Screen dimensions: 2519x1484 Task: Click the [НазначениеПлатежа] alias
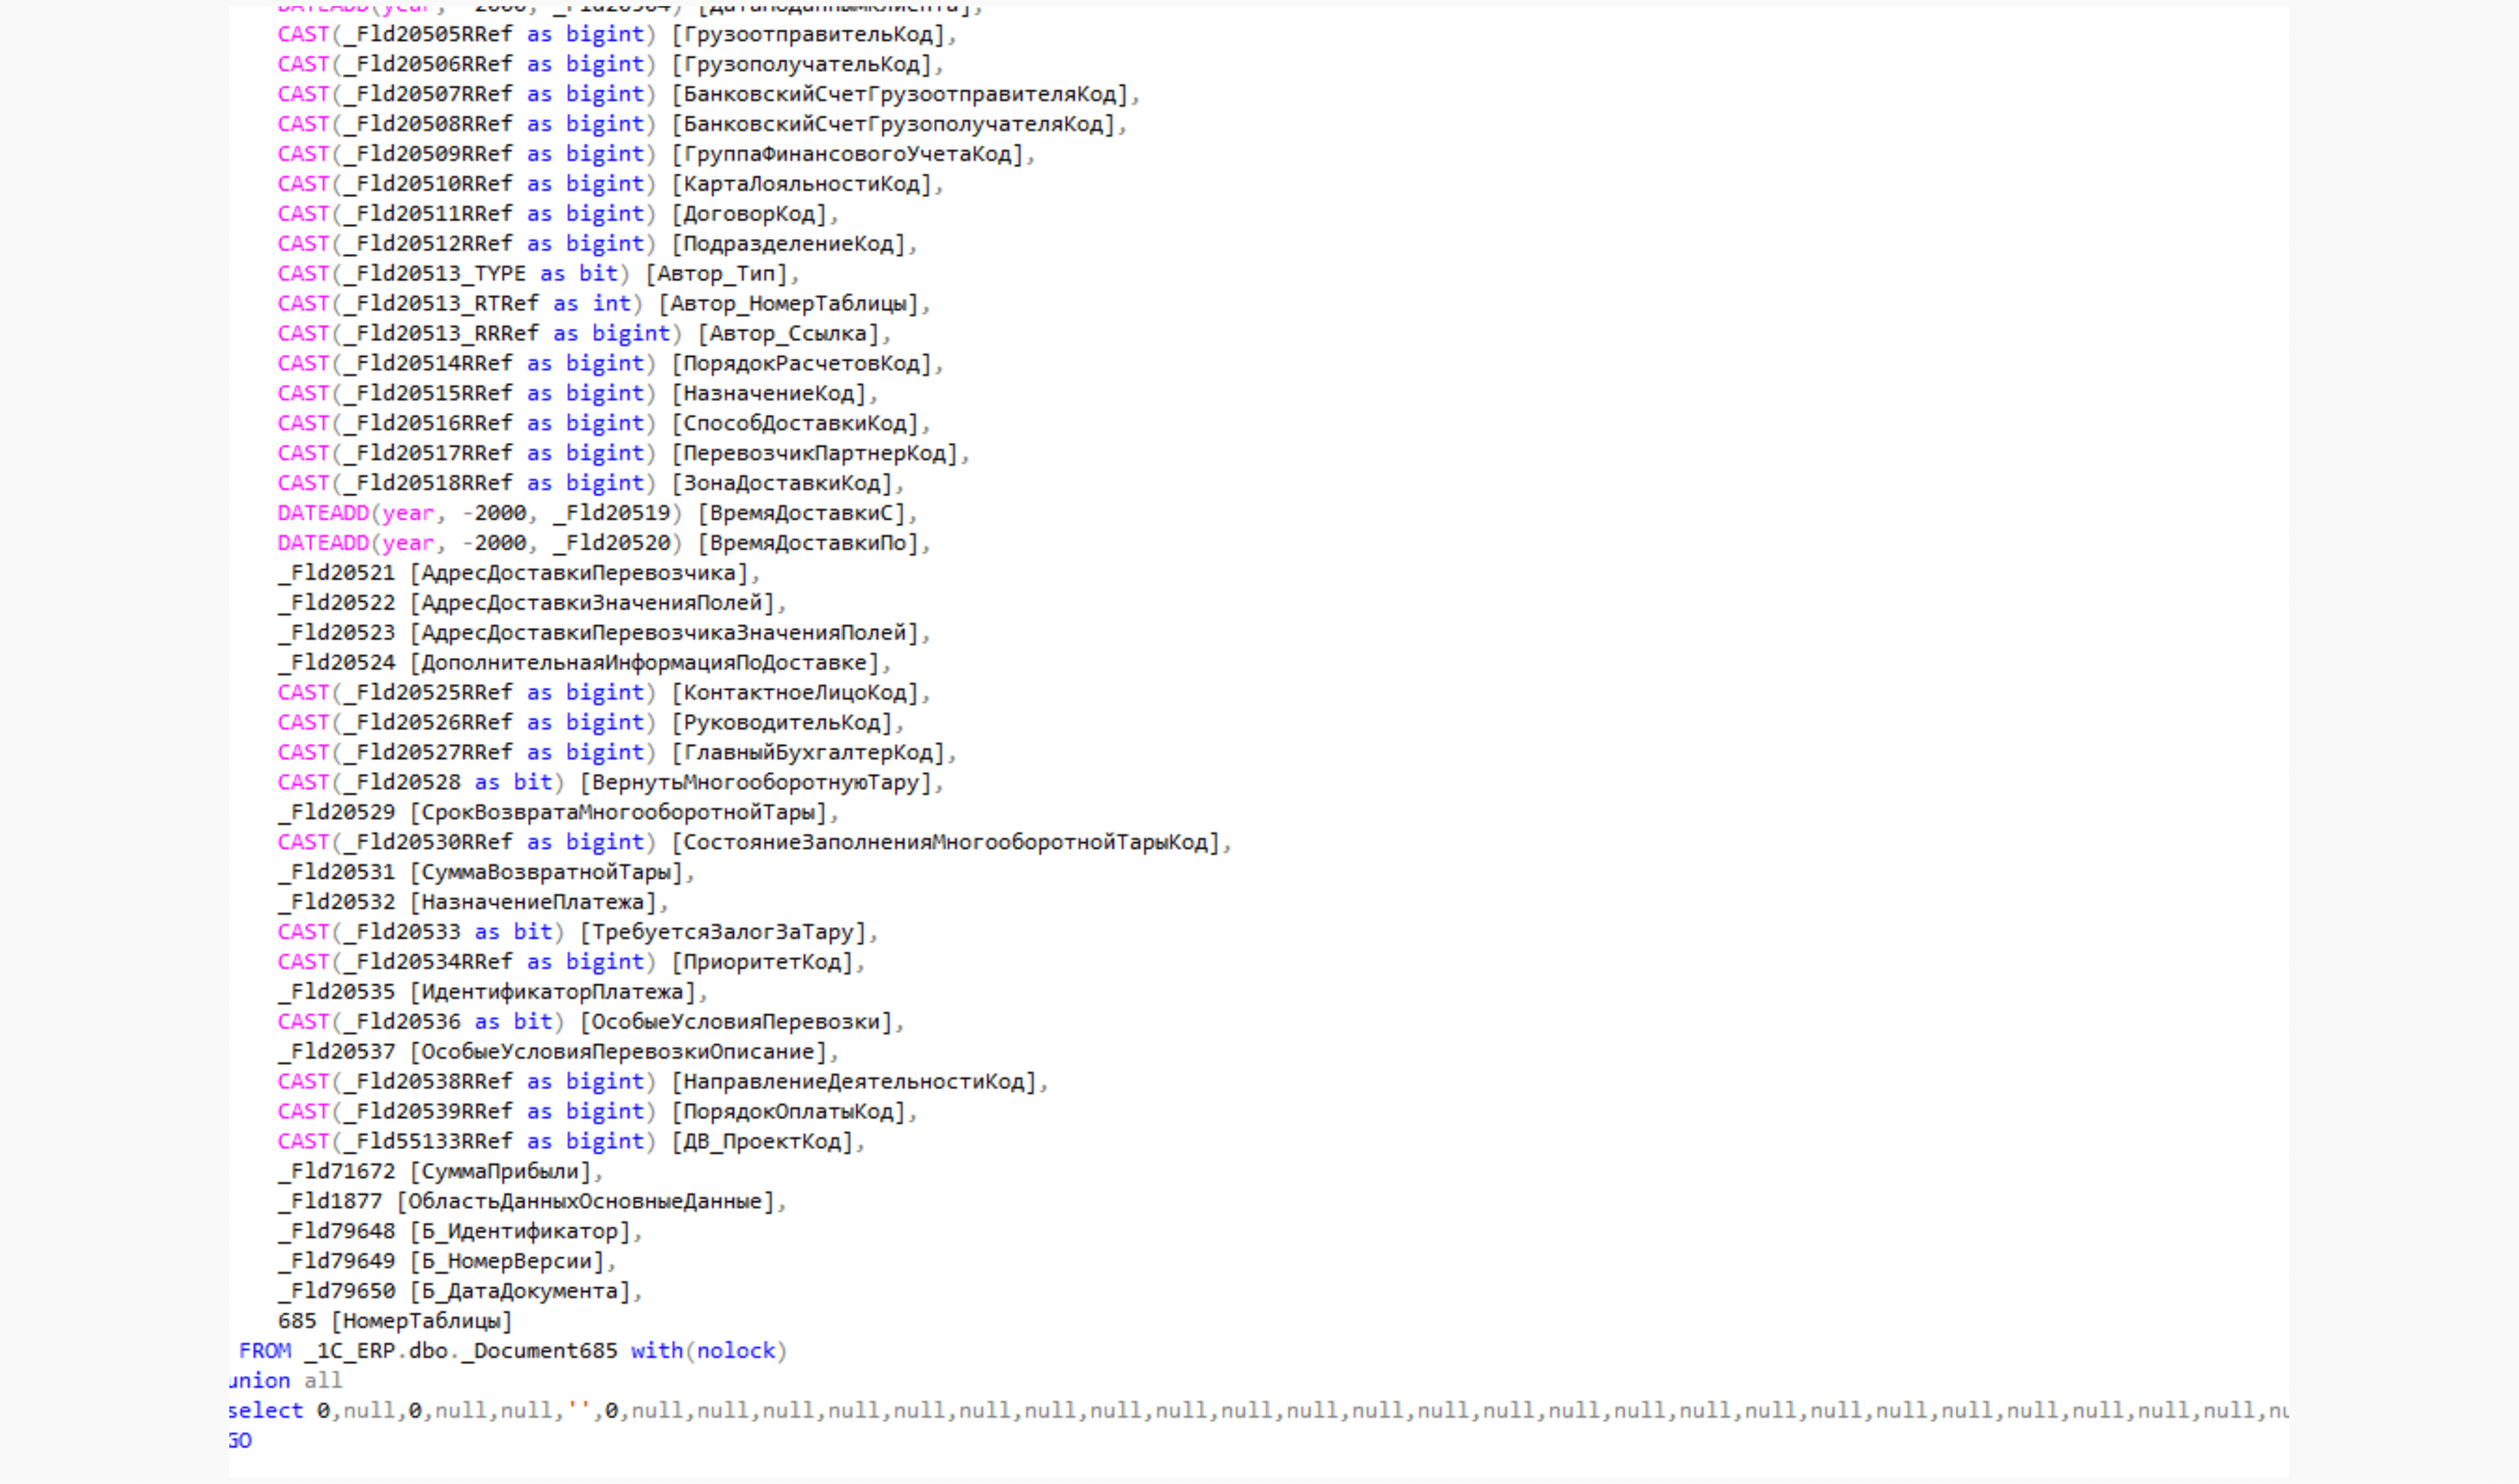coord(533,903)
